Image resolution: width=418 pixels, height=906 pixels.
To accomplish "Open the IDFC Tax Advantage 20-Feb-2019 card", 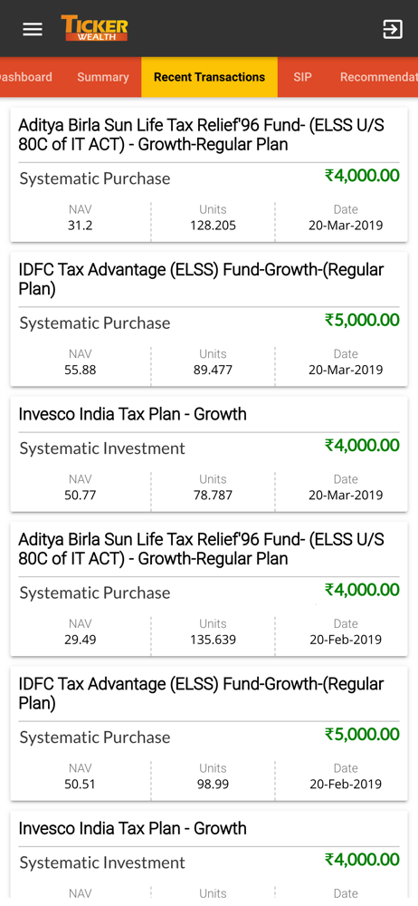I will pyautogui.click(x=209, y=733).
